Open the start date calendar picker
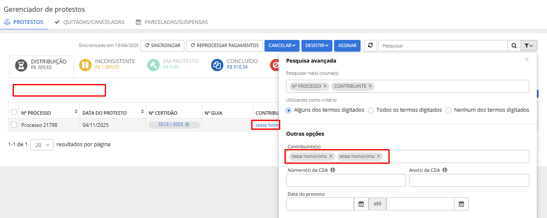The image size is (547, 218). [361, 204]
